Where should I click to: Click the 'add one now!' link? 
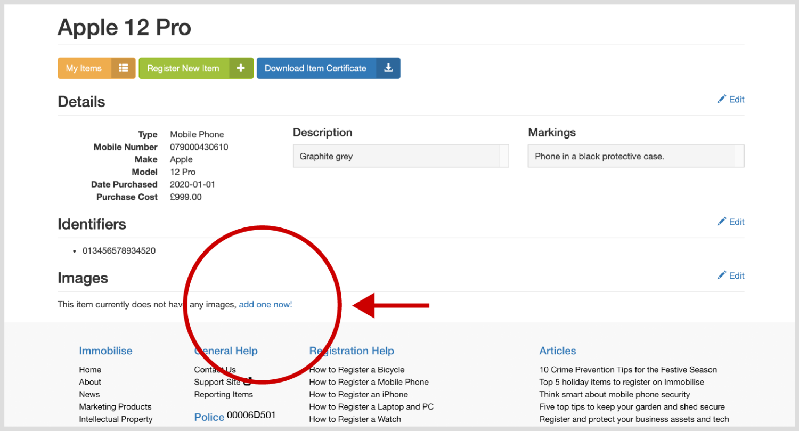tap(265, 305)
